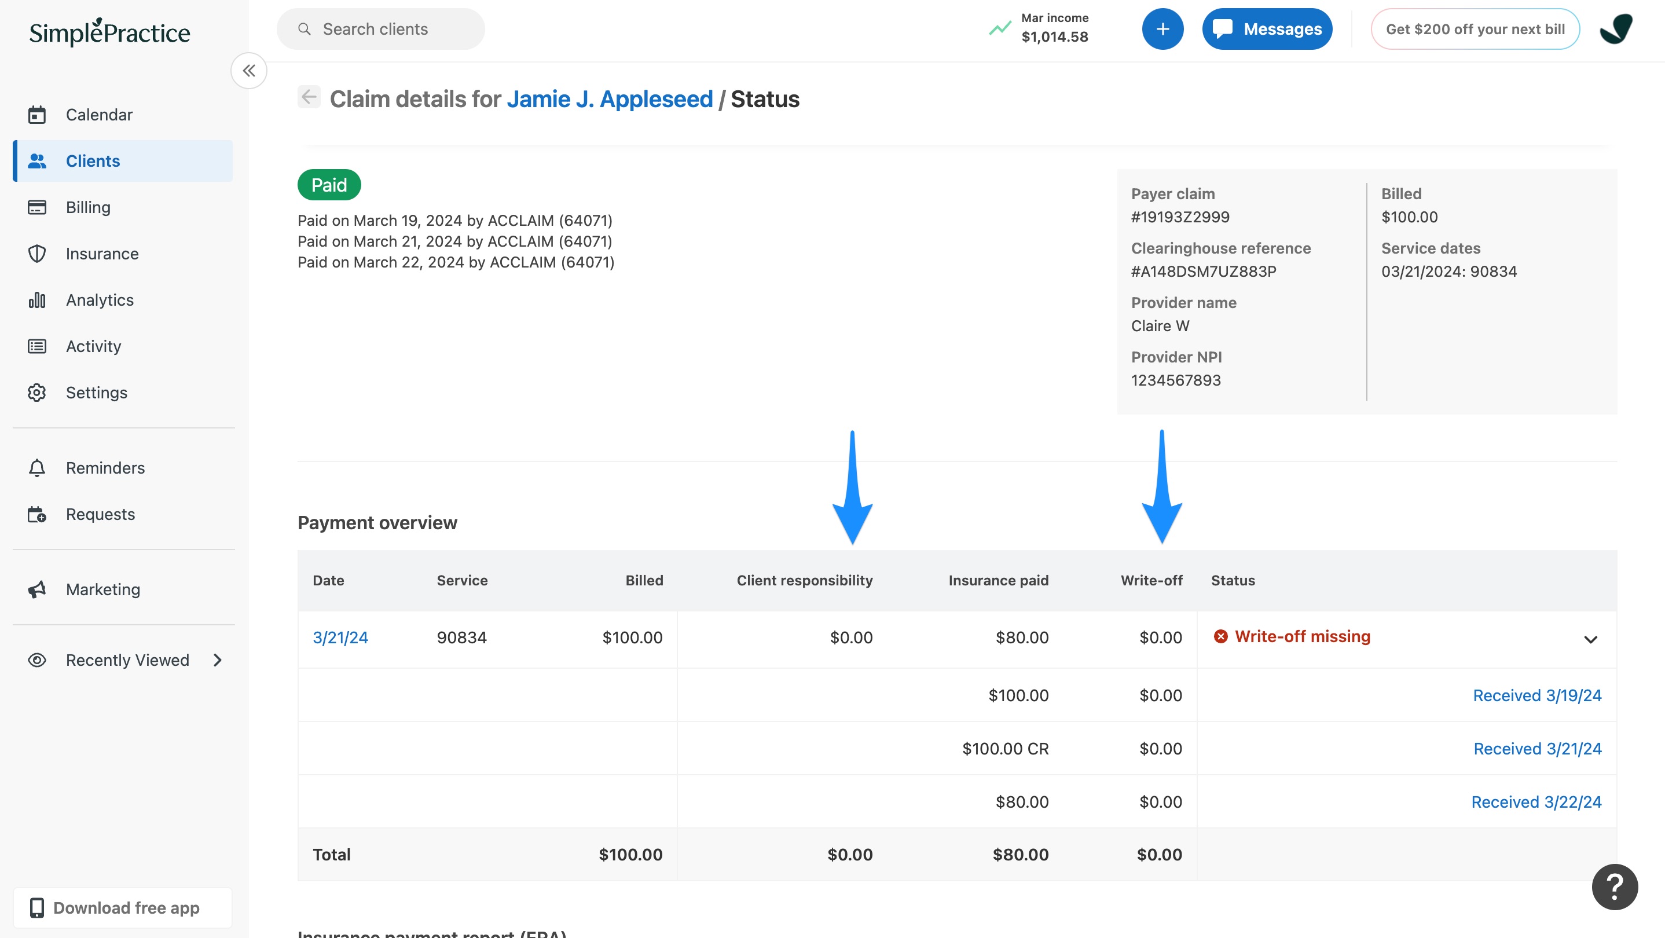The image size is (1665, 938).
Task: Click the search magnifier icon
Action: (305, 29)
